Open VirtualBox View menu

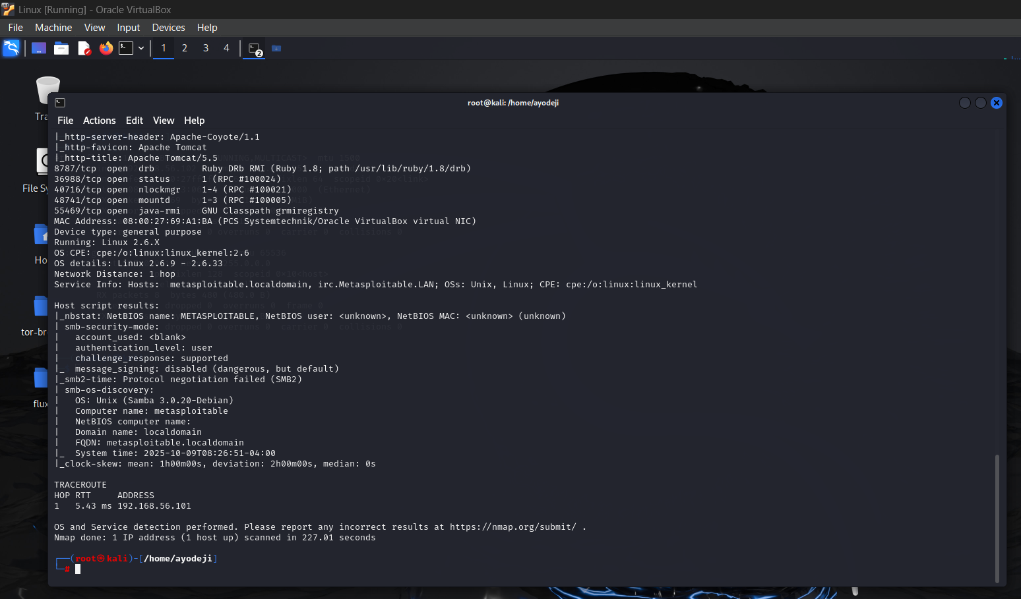coord(94,28)
